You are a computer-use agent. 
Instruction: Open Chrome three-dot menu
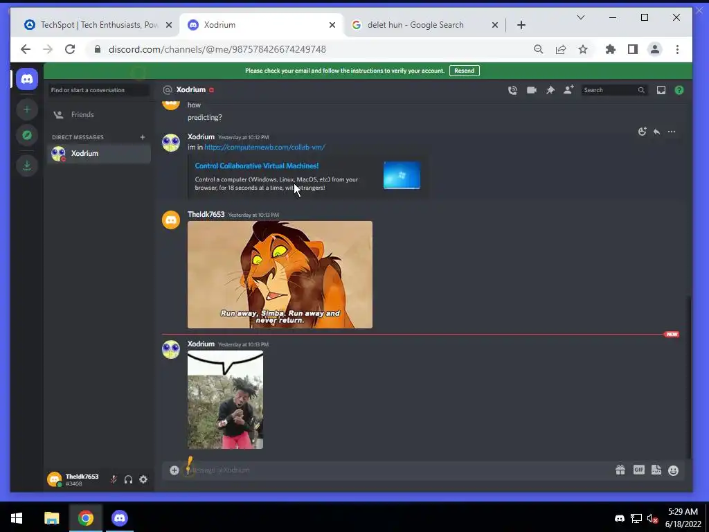pyautogui.click(x=677, y=49)
